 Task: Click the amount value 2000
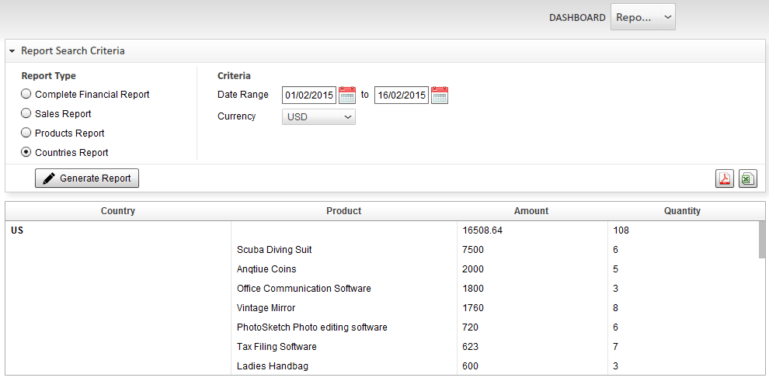tap(473, 269)
